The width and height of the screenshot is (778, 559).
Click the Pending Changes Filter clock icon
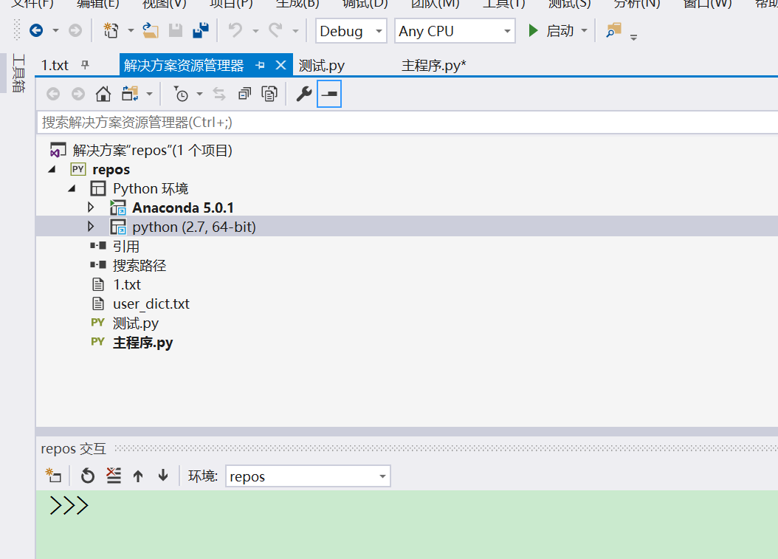[181, 94]
